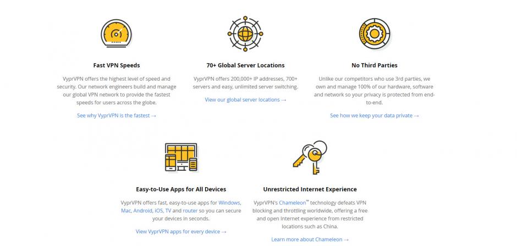517x246 pixels.
Task: Open View VyprVPN apps for every device
Action: (181, 232)
